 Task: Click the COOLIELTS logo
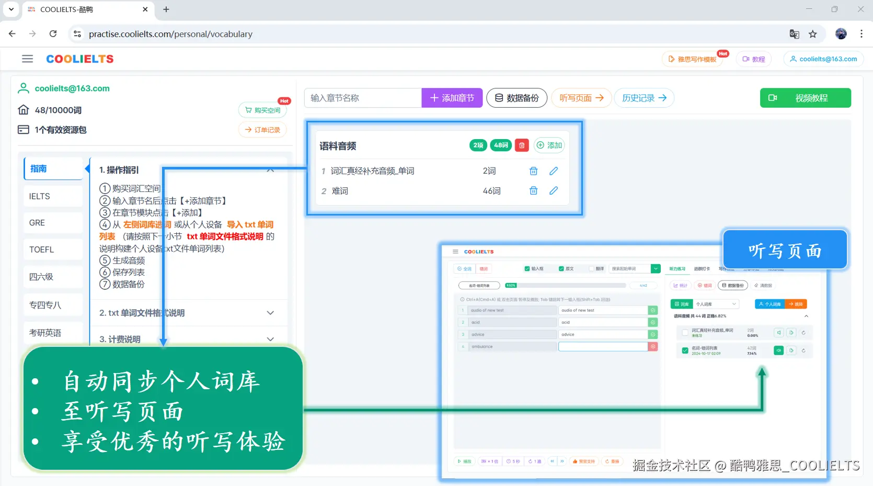(80, 59)
